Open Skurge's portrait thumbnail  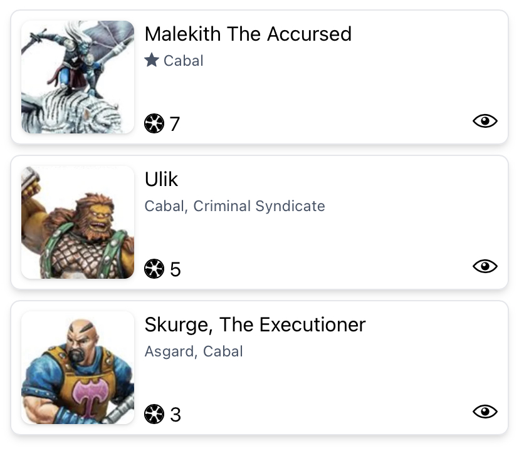click(x=78, y=368)
